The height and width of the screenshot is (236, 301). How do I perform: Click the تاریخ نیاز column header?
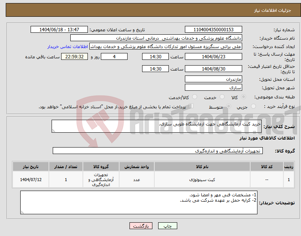pos(31,167)
